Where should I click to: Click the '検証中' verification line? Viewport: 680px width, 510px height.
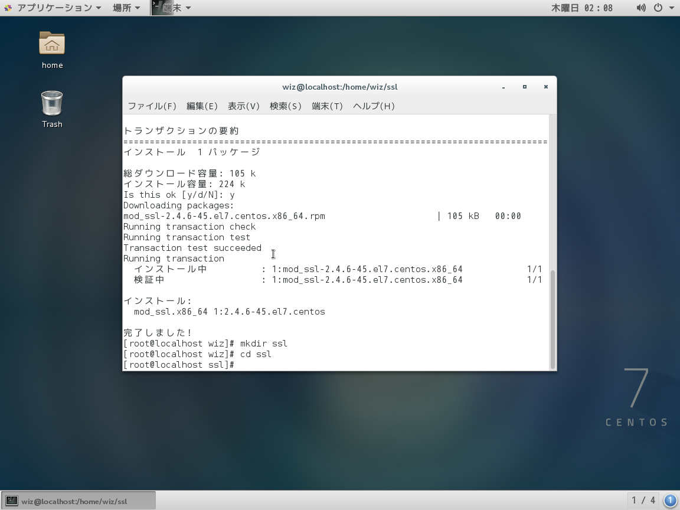[x=338, y=280]
